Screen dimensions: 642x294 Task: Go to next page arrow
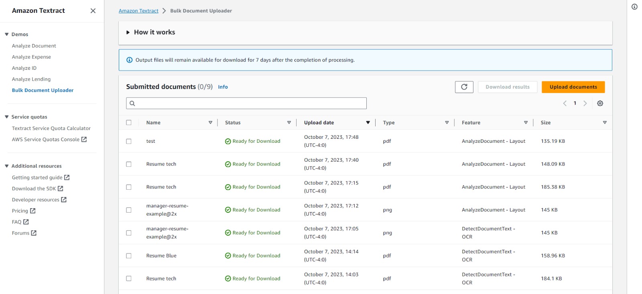pos(585,103)
